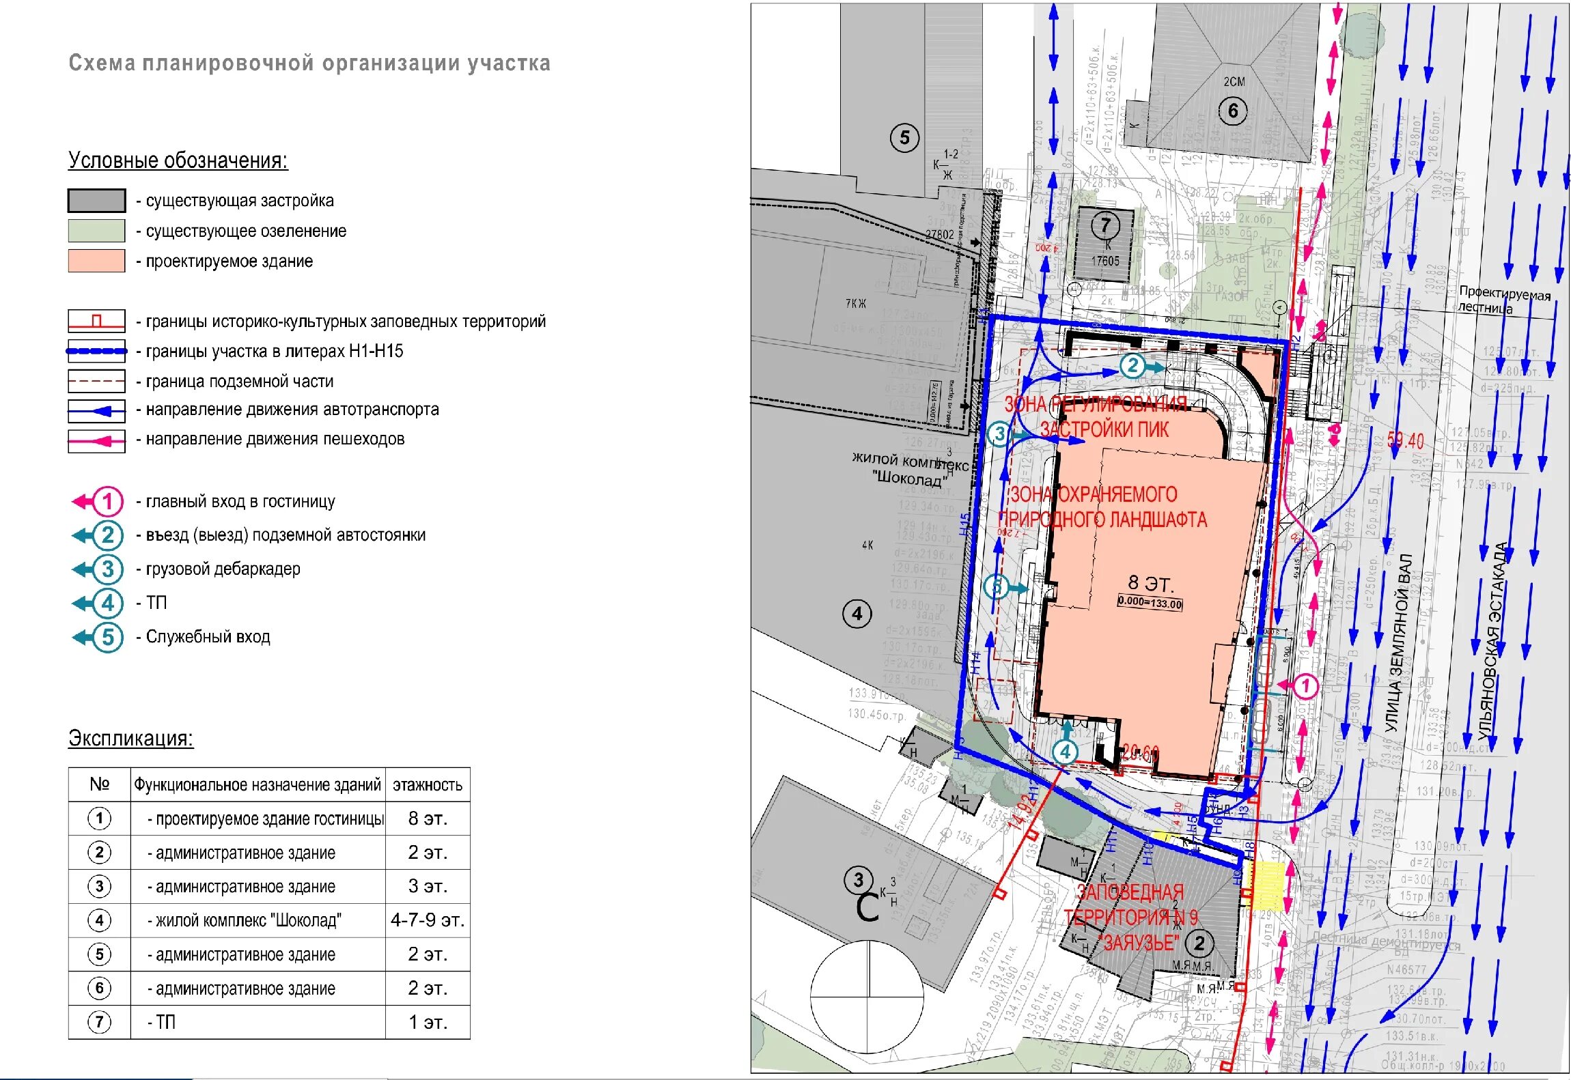1571x1080 pixels.
Task: Click building marker 6 on the map
Action: click(x=1232, y=111)
